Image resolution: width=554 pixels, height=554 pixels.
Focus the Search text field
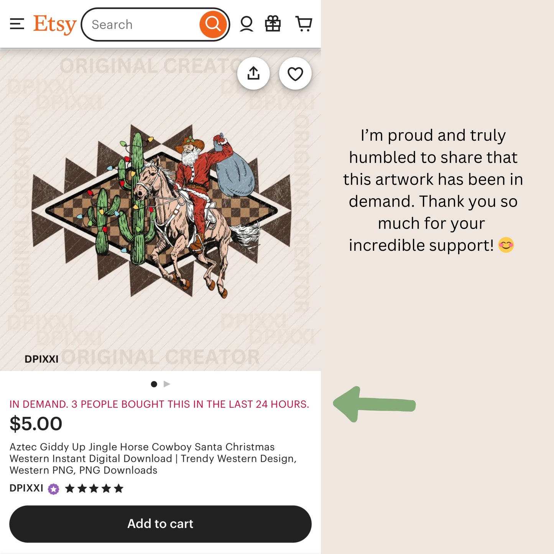coord(142,25)
